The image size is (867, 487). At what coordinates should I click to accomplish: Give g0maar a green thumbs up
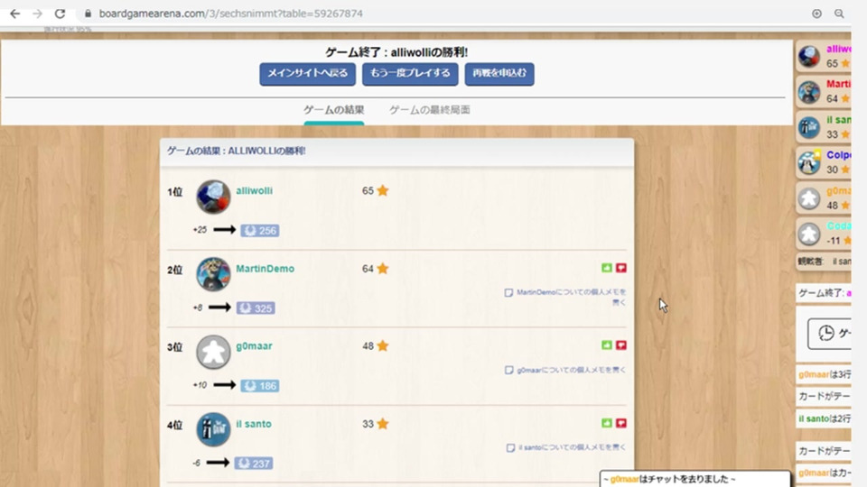(607, 345)
